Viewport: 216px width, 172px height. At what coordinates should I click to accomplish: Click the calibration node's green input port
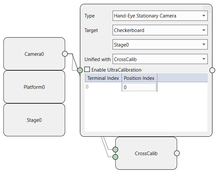pos(80,70)
